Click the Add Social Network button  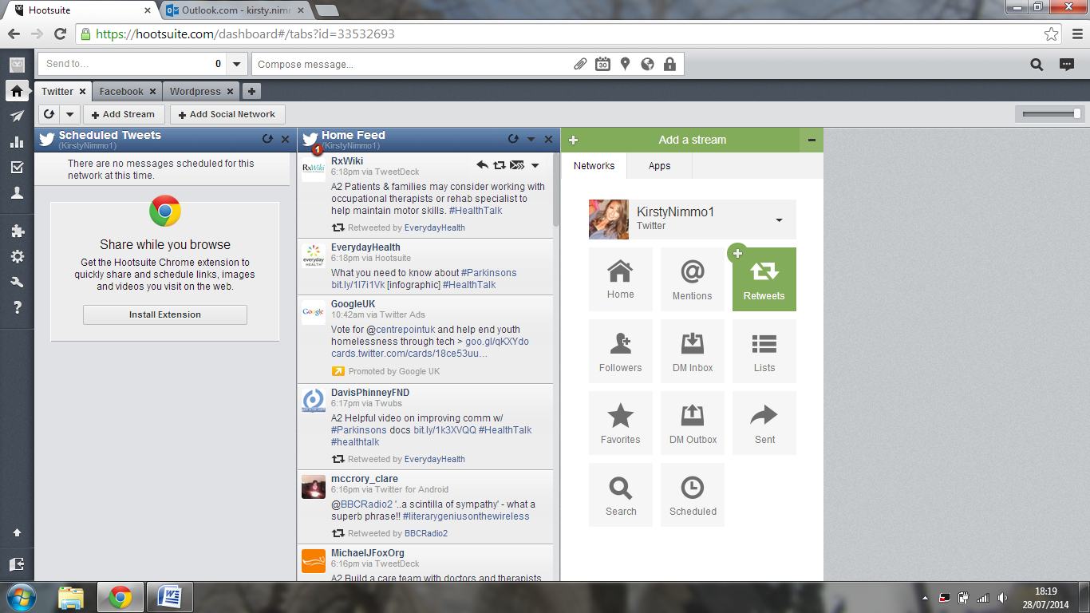tap(227, 114)
